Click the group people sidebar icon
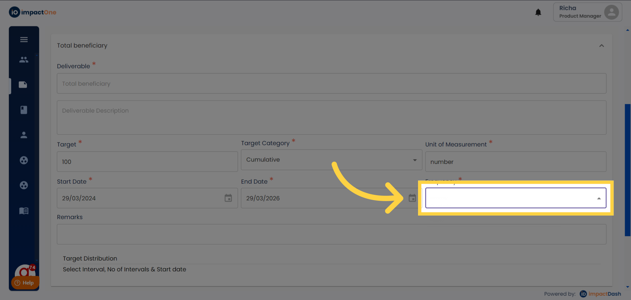 click(24, 60)
